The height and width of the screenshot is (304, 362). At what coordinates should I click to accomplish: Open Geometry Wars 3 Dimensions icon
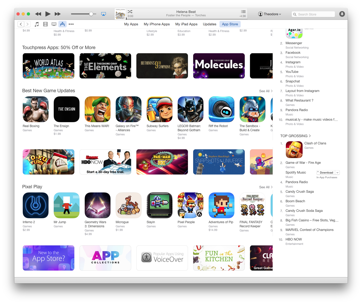click(98, 205)
